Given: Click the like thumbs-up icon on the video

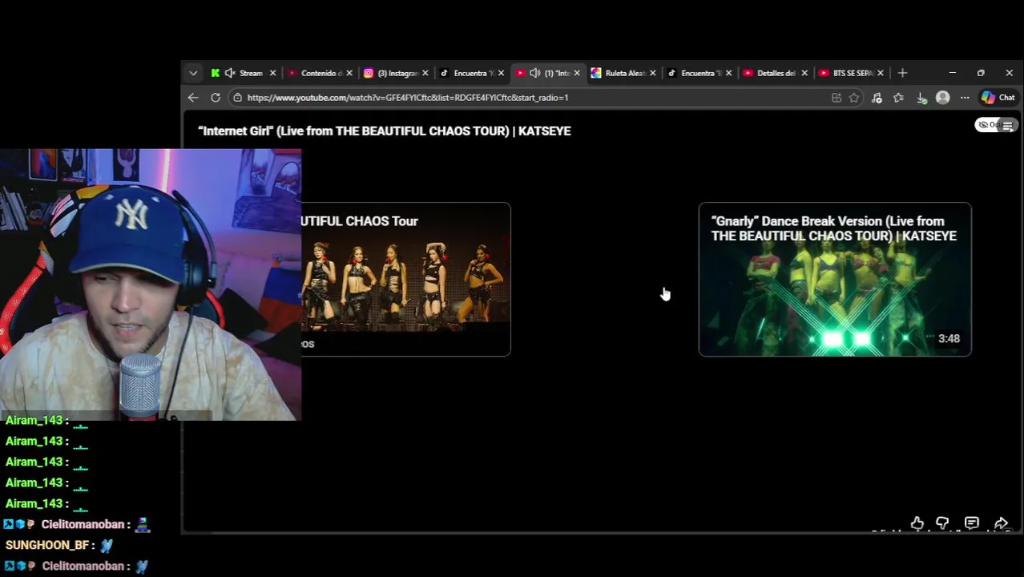Looking at the screenshot, I should tap(917, 523).
